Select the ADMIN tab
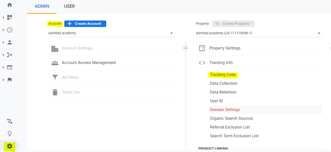The height and width of the screenshot is (152, 331). 42,6
